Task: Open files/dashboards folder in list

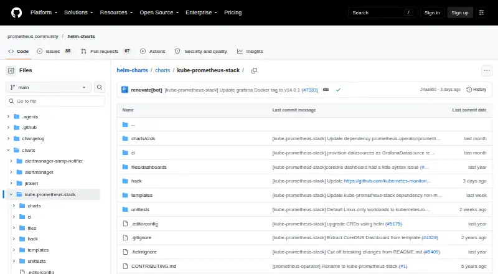Action: [149, 167]
